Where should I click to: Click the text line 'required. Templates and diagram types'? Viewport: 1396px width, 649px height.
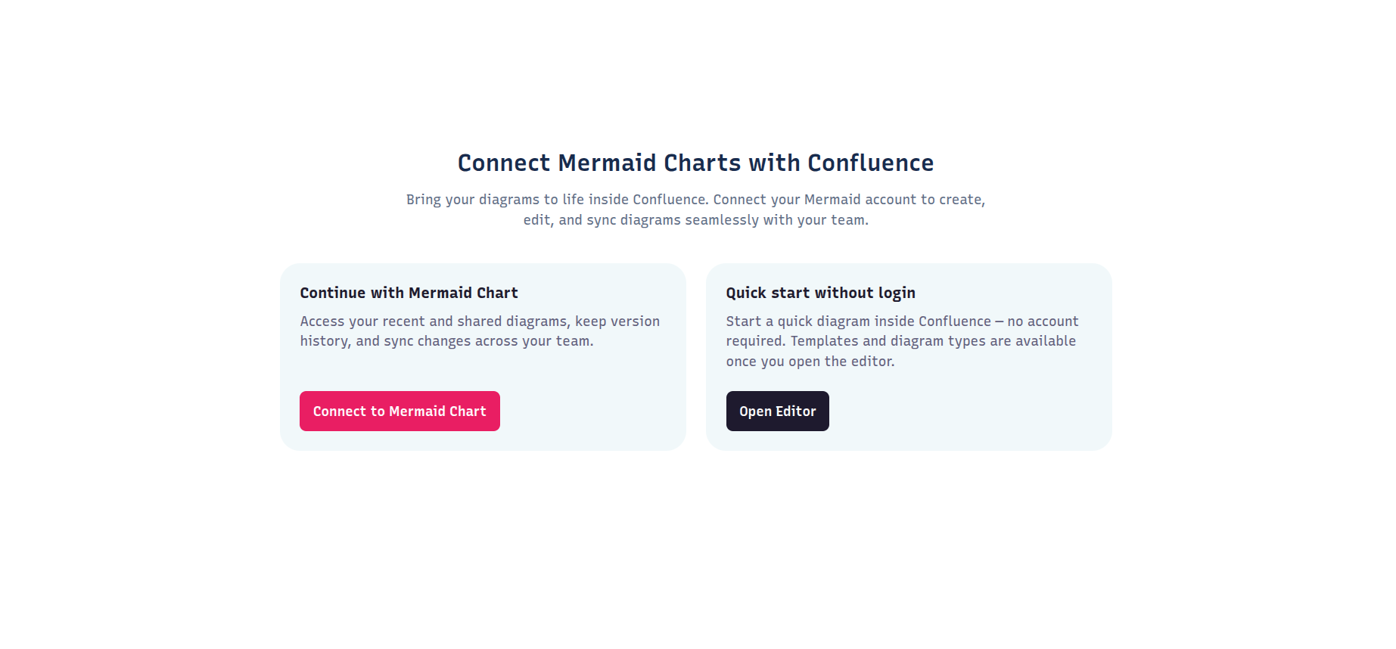(900, 341)
